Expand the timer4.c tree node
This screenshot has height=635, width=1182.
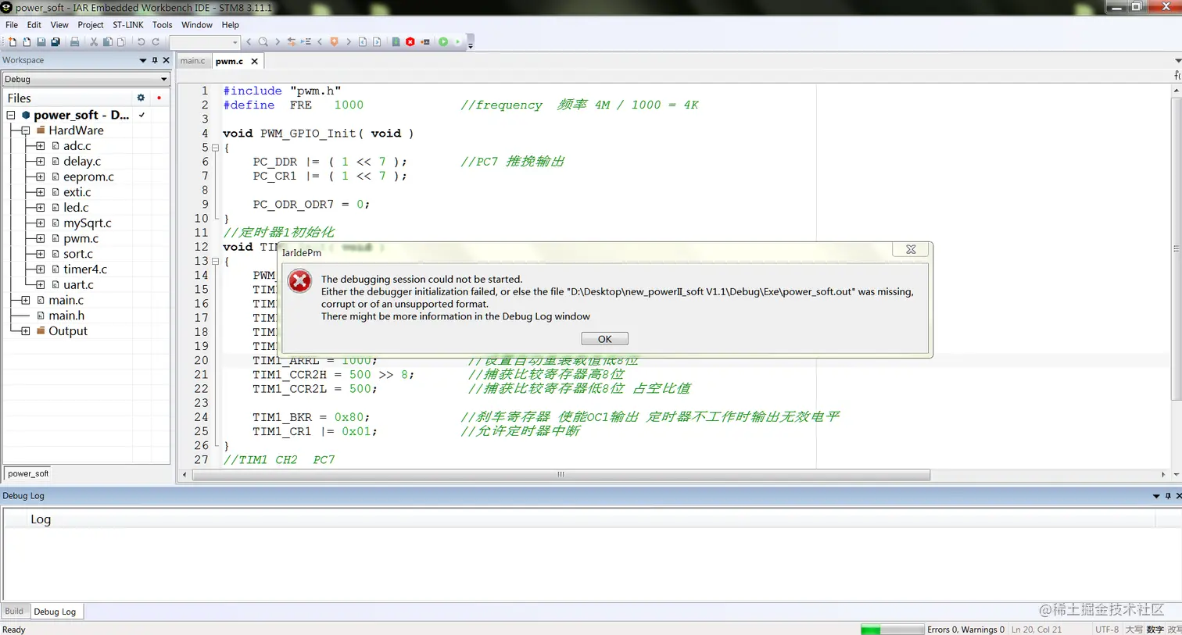(40, 269)
